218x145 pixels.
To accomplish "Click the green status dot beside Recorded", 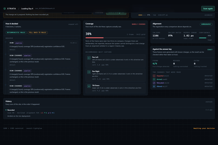I will coord(6,110).
